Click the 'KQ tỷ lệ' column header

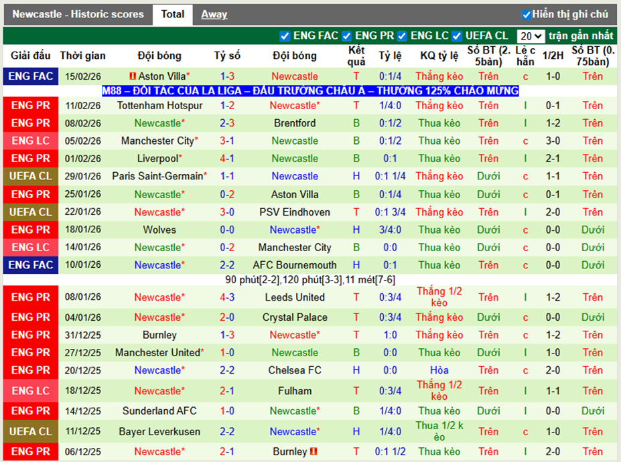439,56
